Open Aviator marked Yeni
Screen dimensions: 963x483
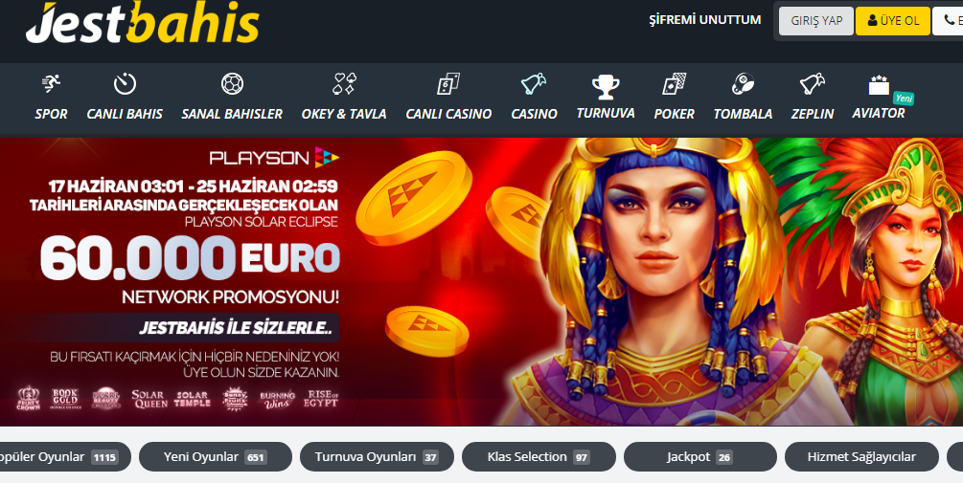pos(879,99)
